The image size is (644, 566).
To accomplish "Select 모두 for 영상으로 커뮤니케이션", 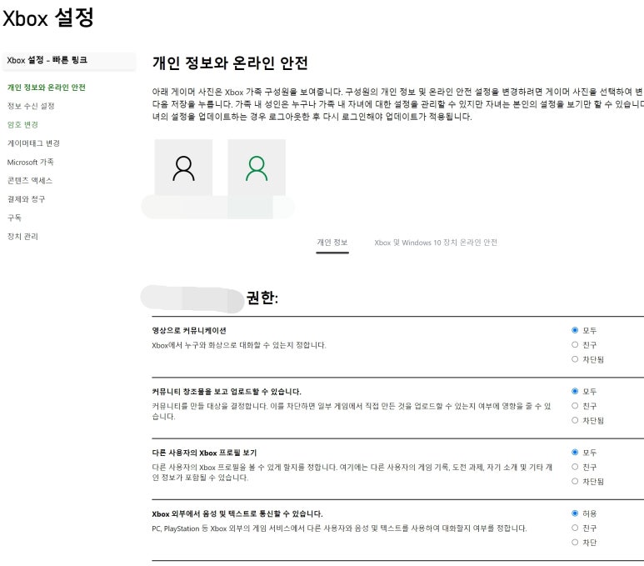I will click(575, 330).
